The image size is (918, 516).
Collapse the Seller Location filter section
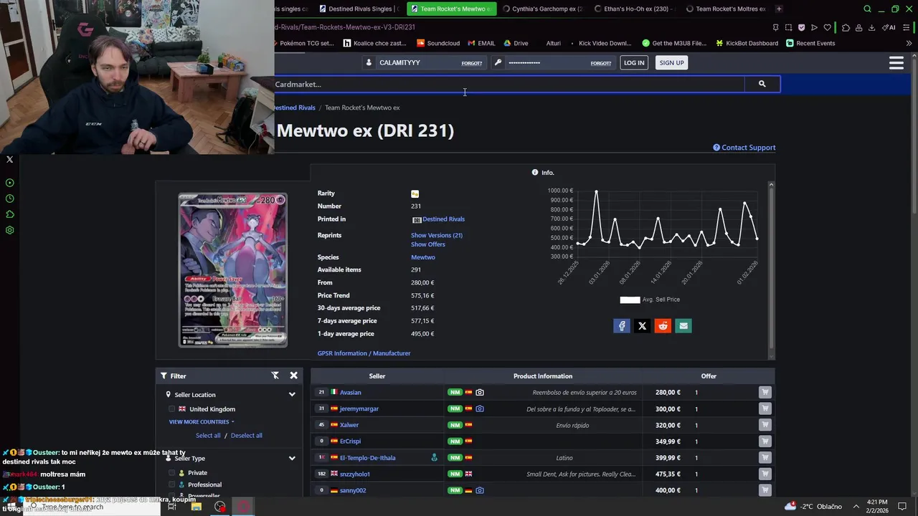pos(292,395)
